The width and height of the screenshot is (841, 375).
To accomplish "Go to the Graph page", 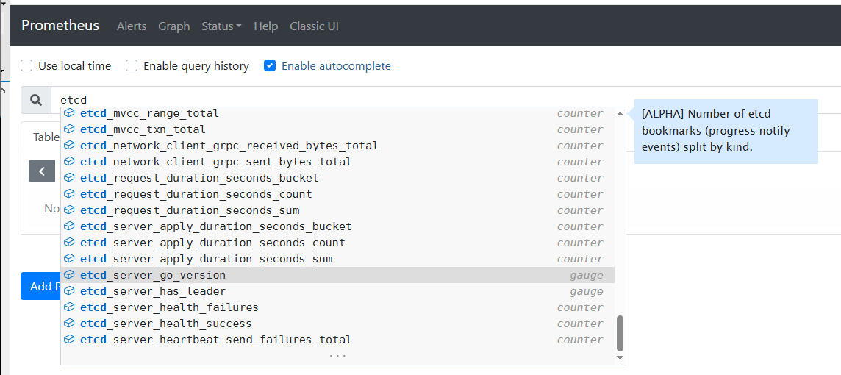I will pyautogui.click(x=174, y=26).
